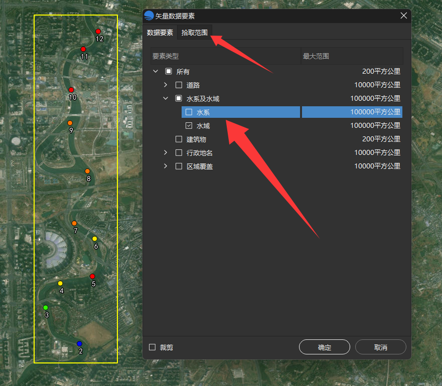442x386 pixels.
Task: Check the 行政地名 checkbox
Action: pos(179,152)
